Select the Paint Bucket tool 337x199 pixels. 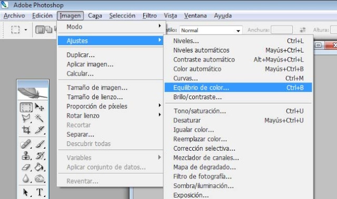[39, 167]
